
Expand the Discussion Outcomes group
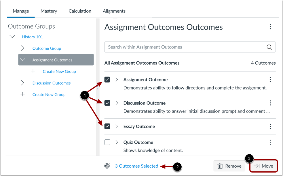click(22, 83)
